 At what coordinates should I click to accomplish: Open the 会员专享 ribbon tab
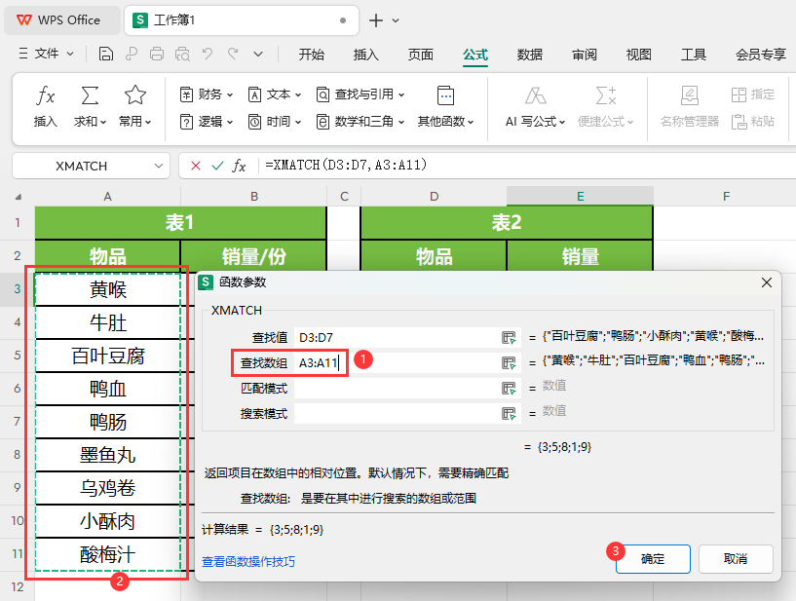[761, 55]
